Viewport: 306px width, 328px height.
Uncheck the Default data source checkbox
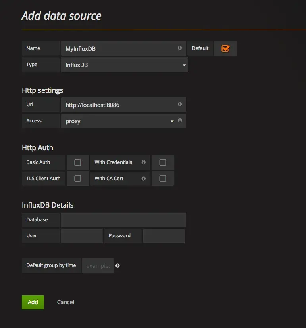(225, 49)
